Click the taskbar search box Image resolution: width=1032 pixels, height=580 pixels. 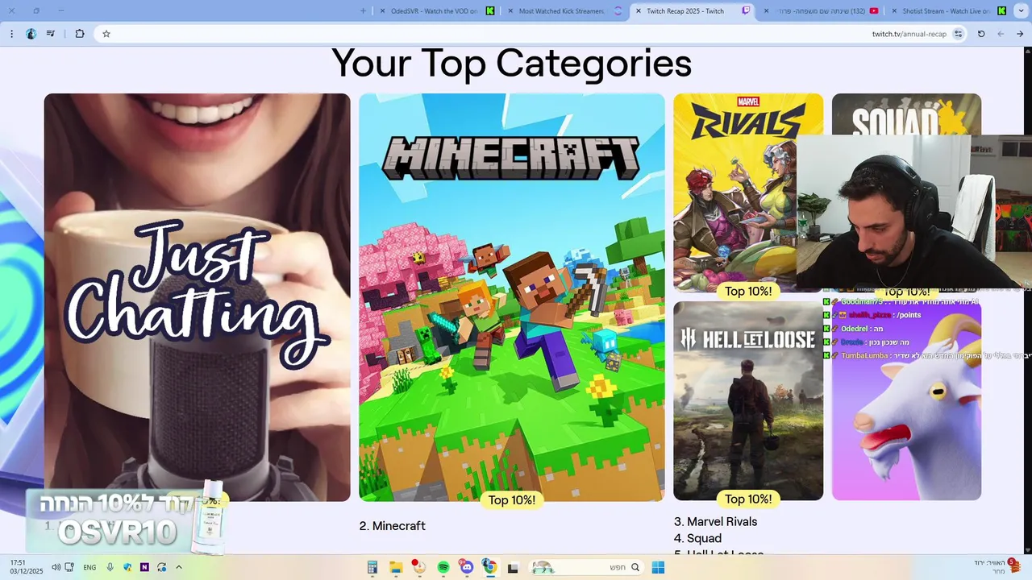click(x=587, y=567)
